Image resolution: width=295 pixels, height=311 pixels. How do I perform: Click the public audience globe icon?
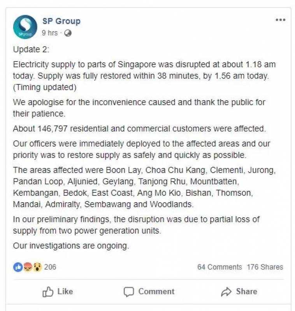[x=68, y=33]
